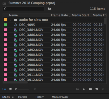Click the Find-from-query bin icon
The height and width of the screenshot is (99, 109).
[x=50, y=9]
